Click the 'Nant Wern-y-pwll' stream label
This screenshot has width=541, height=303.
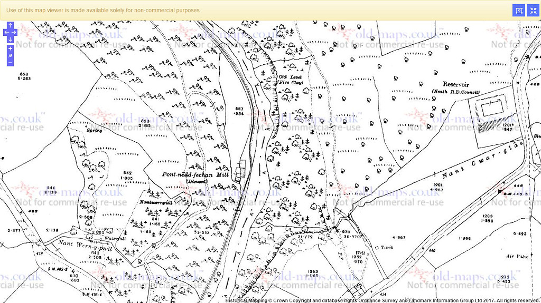(x=85, y=246)
